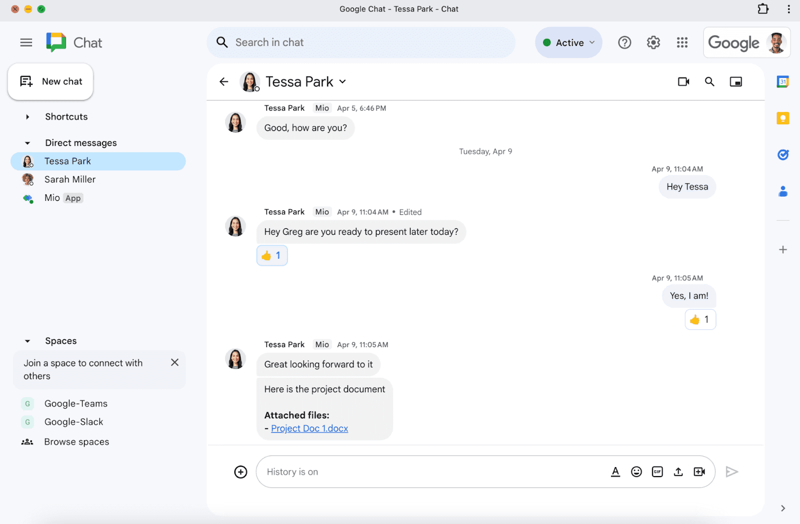Image resolution: width=800 pixels, height=524 pixels.
Task: Toggle thumbs up reaction on Yes, I am!
Action: [699, 319]
